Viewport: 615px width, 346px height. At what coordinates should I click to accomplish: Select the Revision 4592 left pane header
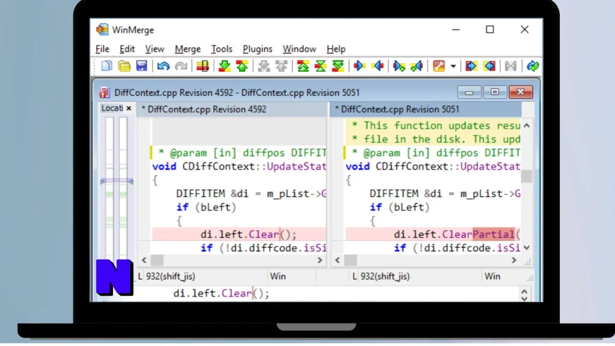pos(232,109)
